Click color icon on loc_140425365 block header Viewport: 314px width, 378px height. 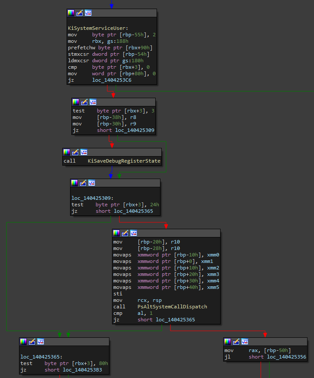click(23, 342)
